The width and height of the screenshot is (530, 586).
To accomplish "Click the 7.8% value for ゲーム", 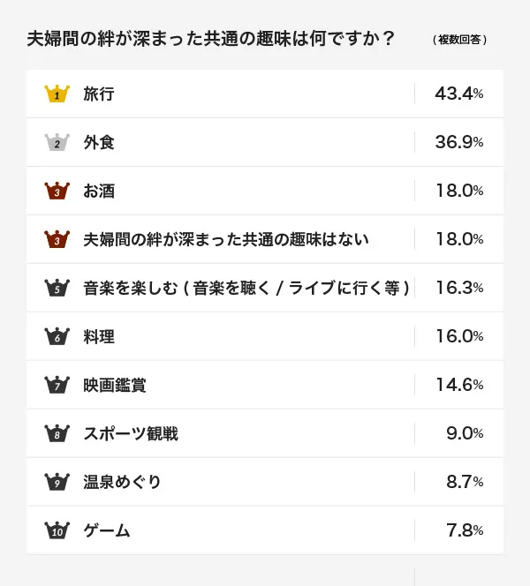I will (x=464, y=530).
